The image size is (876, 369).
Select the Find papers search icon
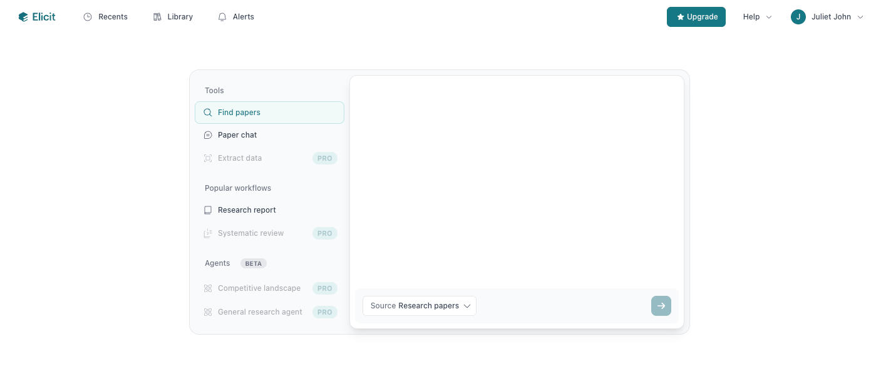tap(207, 112)
